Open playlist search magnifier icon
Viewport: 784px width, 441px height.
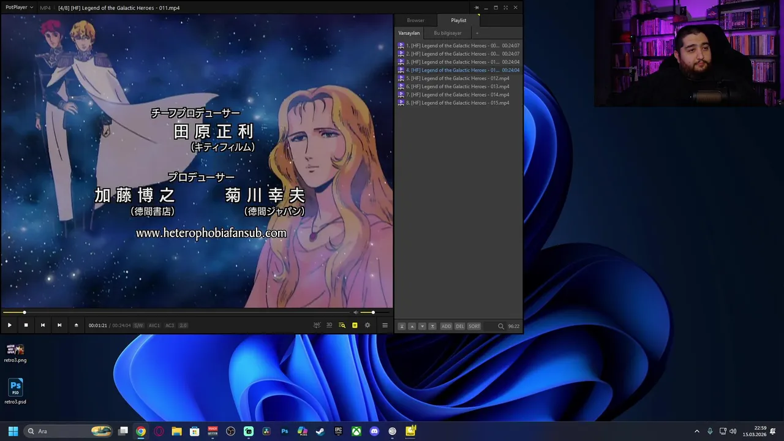pos(501,326)
